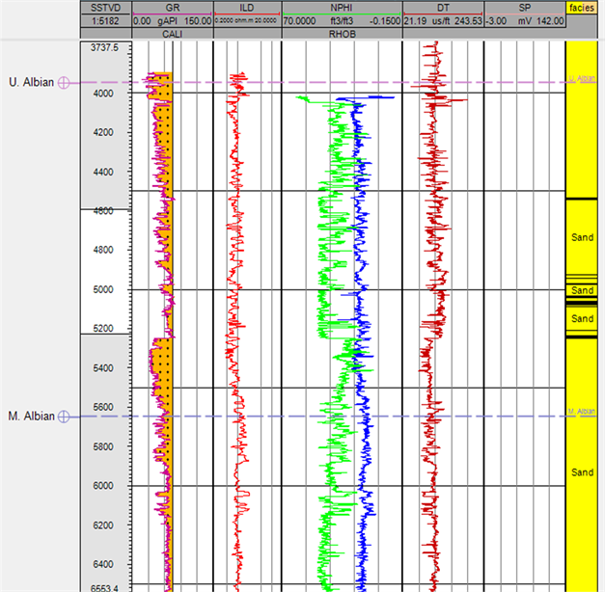Click the GR track header
Image resolution: width=605 pixels, height=592 pixels.
[172, 6]
